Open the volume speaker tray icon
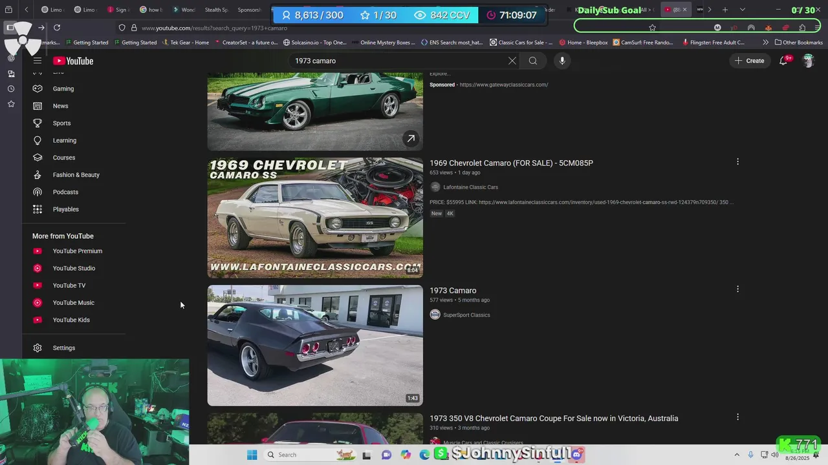828x465 pixels. pos(774,455)
